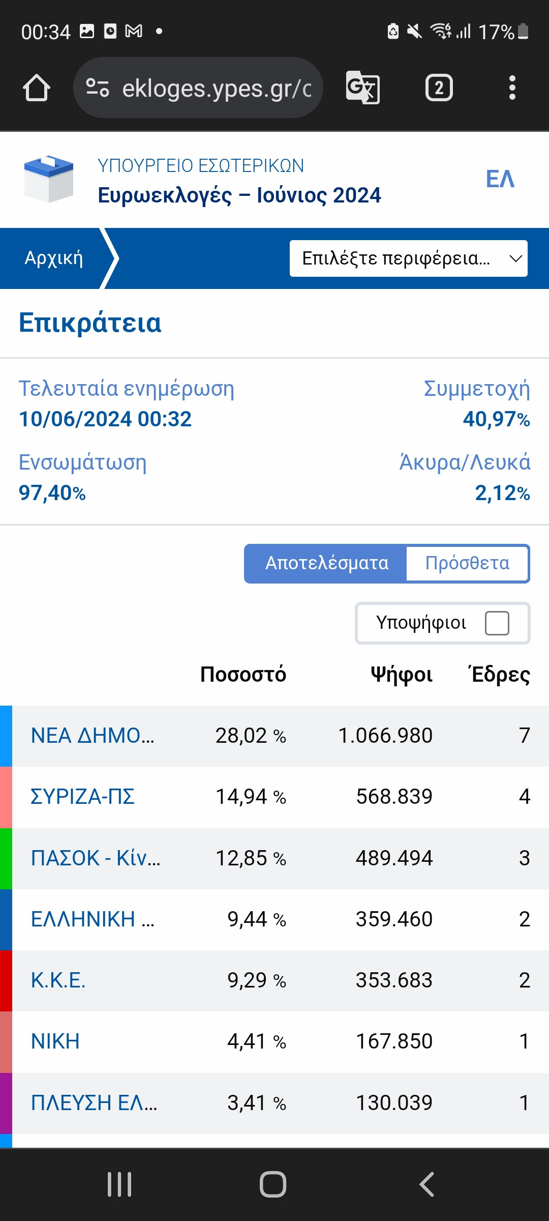Select the Αποτελέσματα tab
549x1221 pixels.
[326, 563]
